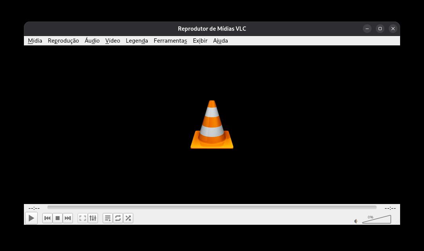The width and height of the screenshot is (424, 251).
Task: Click the remaining time label on right
Action: pos(390,208)
